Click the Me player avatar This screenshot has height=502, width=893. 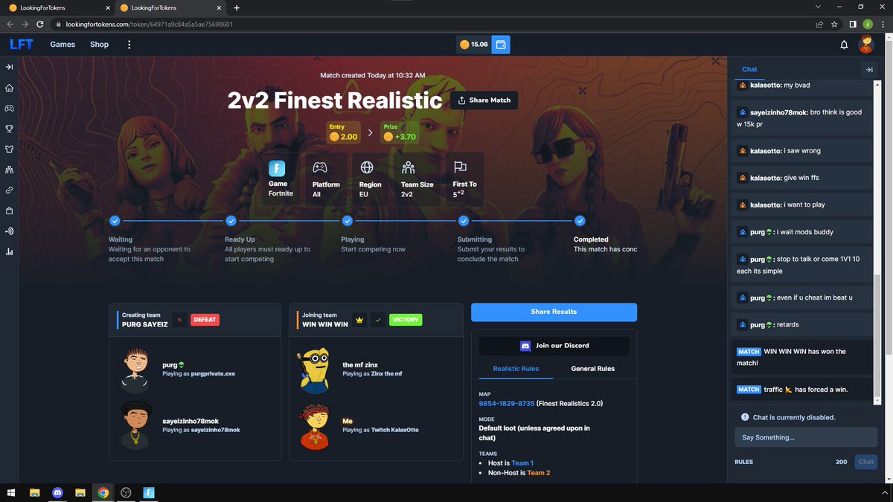pos(316,426)
